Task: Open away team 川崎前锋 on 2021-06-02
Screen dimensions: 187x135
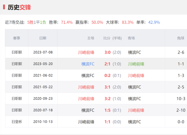Action: (136, 76)
